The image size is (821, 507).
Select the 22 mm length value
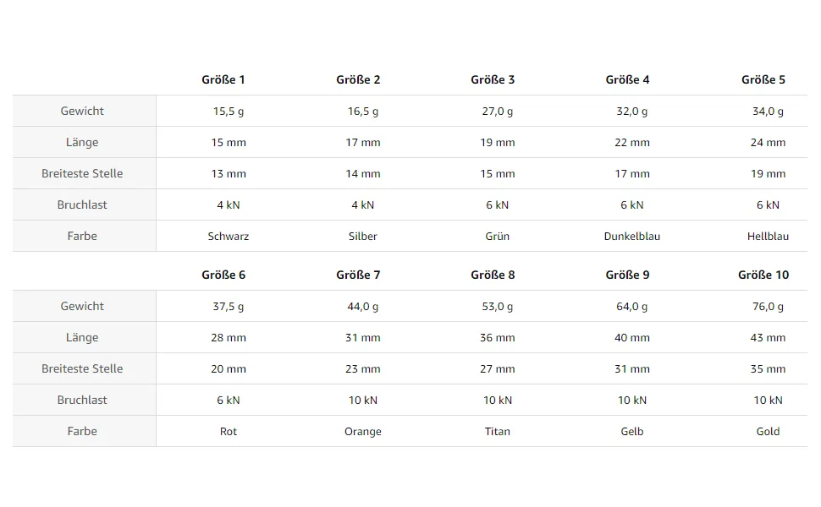point(632,142)
